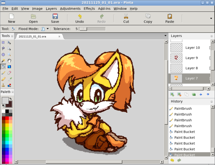Viewport: 215px width, 165px height.
Task: Collapse the Layers panel
Action: click(x=212, y=36)
